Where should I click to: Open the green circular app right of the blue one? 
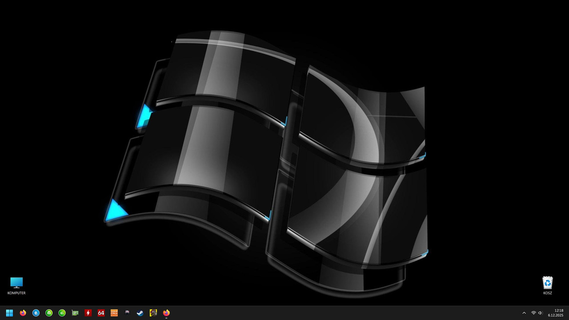click(49, 313)
